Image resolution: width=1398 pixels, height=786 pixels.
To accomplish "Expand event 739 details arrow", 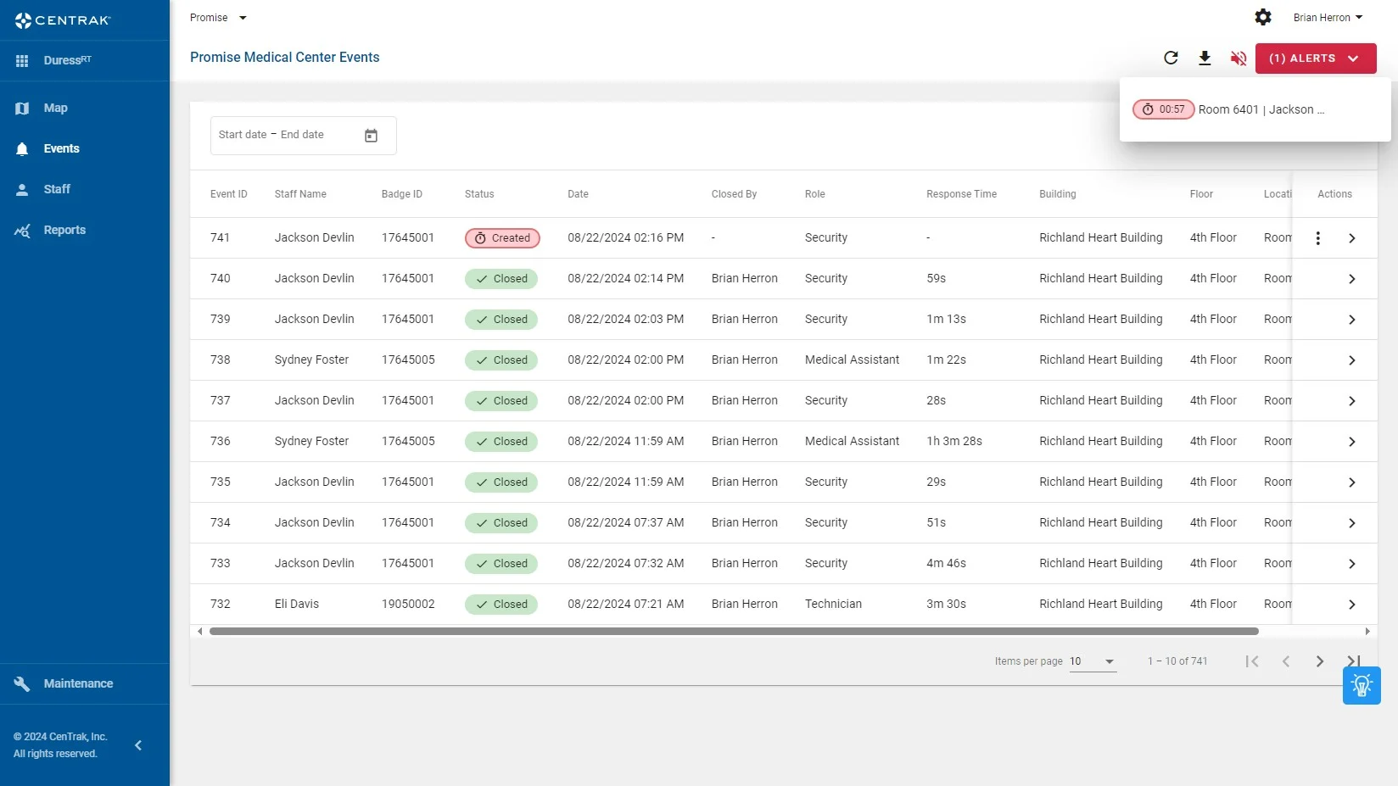I will (x=1352, y=320).
